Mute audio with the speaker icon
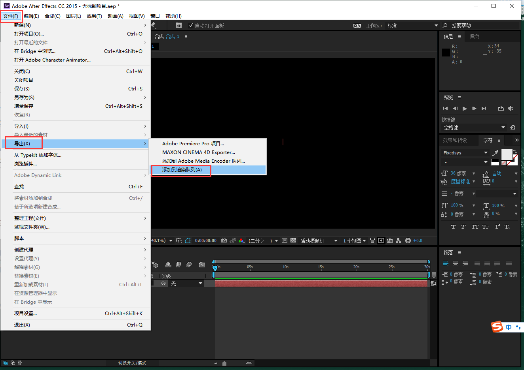The height and width of the screenshot is (370, 524). pyautogui.click(x=511, y=108)
